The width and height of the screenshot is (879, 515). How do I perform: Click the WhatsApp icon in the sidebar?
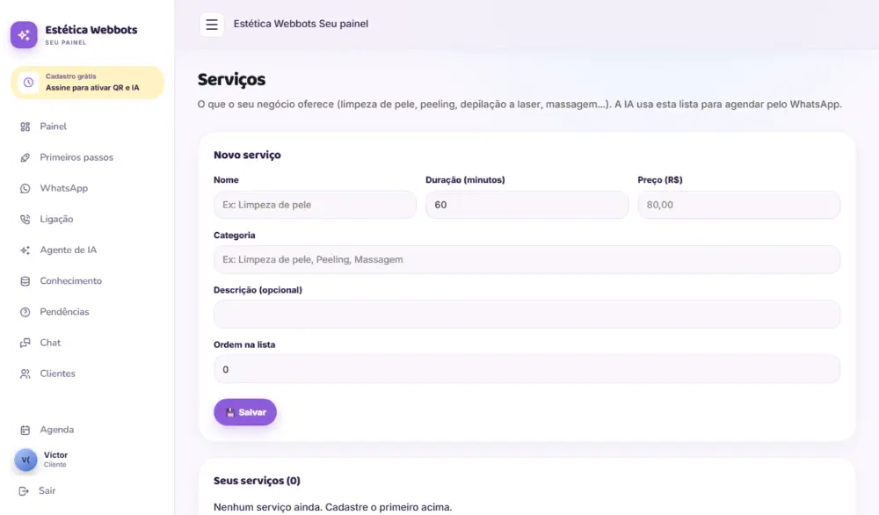pos(25,188)
